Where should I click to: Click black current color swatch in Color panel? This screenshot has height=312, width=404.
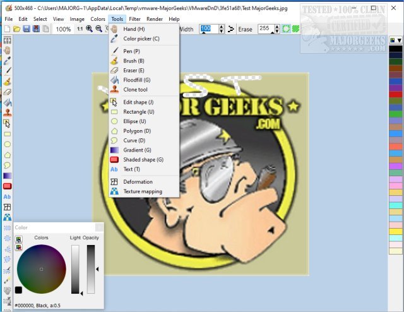click(x=18, y=290)
